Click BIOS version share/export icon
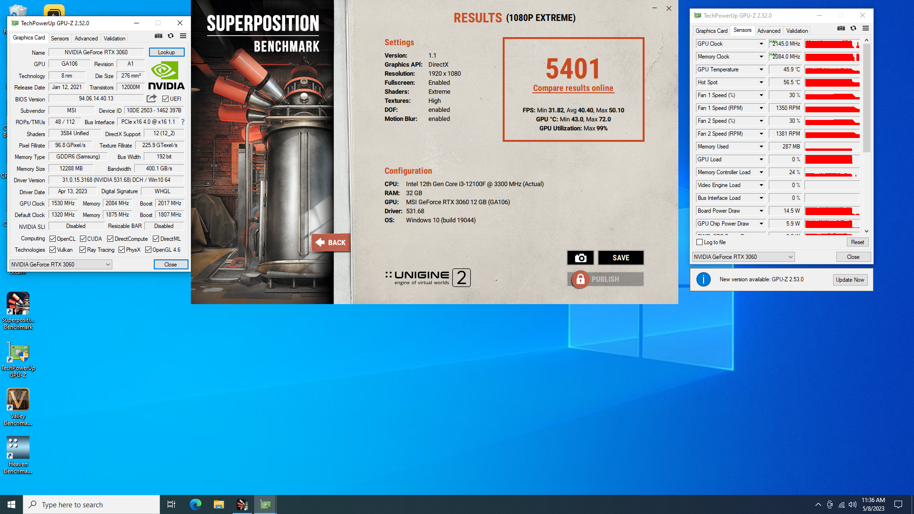 pos(151,99)
